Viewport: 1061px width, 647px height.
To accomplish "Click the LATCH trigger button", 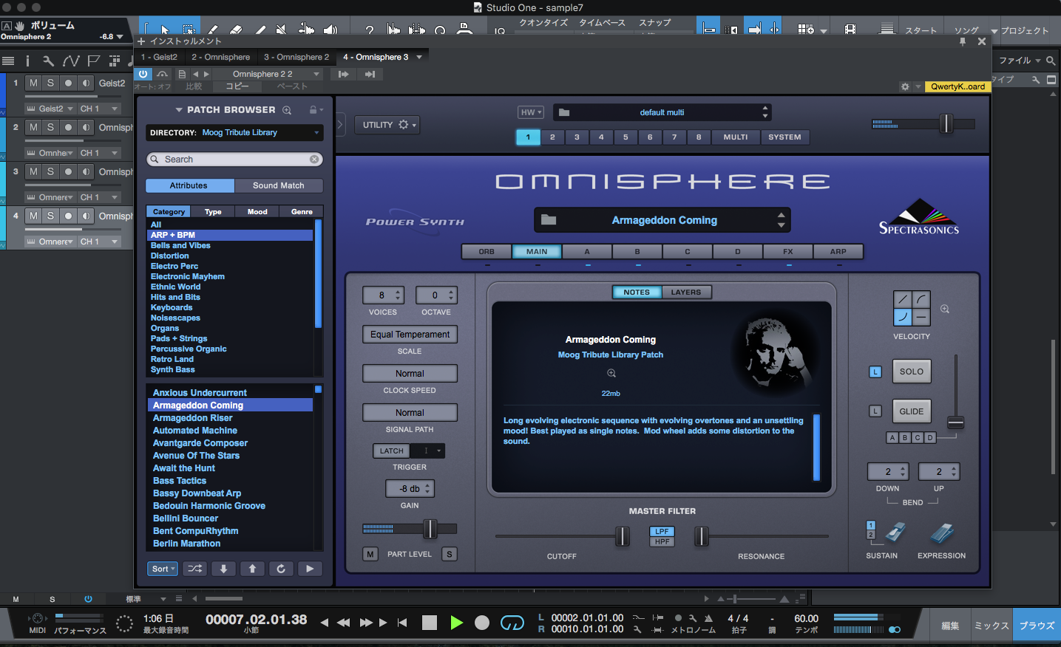I will tap(392, 451).
